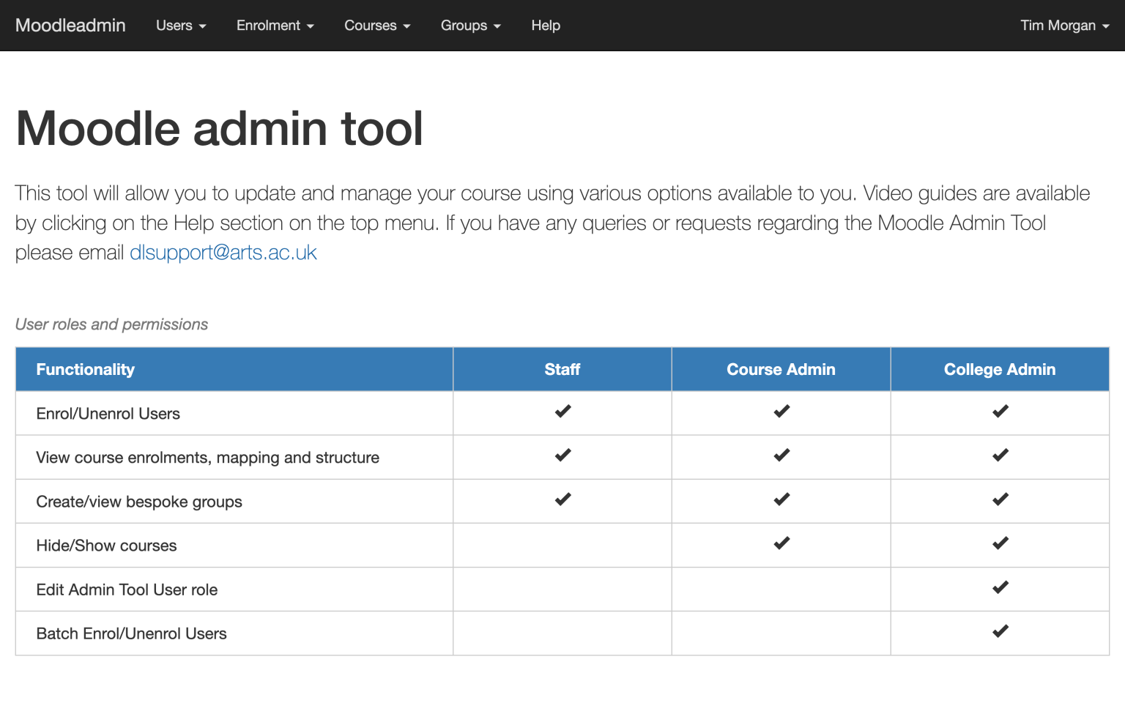Open the Users dropdown menu
The image size is (1125, 703).
click(x=180, y=25)
